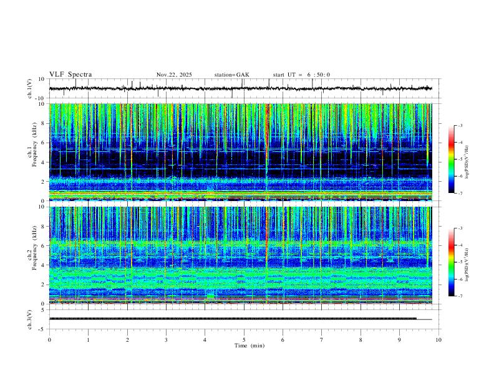Click the VLF Spectra title text
The width and height of the screenshot is (494, 381).
[70, 75]
